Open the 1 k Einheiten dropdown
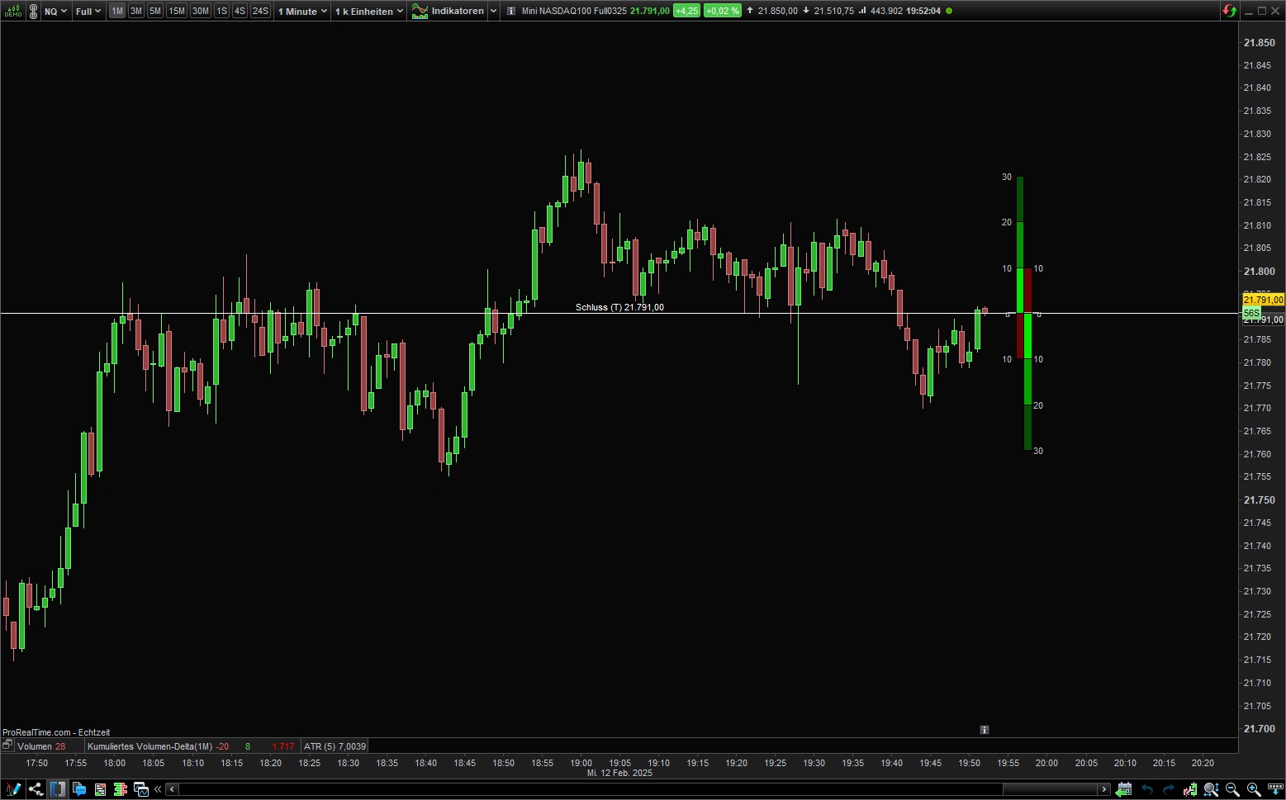Viewport: 1286px width, 800px height. click(x=369, y=11)
